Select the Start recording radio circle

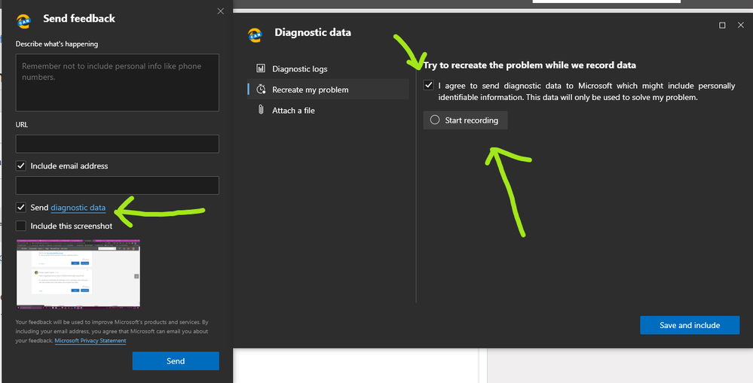coord(435,120)
